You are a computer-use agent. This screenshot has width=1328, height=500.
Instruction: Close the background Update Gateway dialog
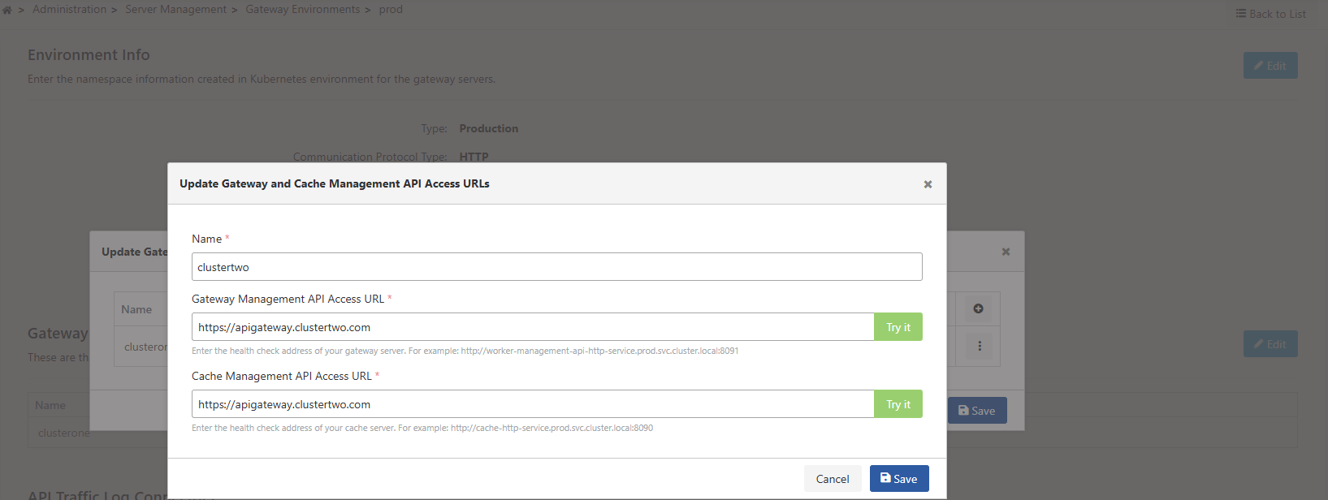pyautogui.click(x=1006, y=252)
